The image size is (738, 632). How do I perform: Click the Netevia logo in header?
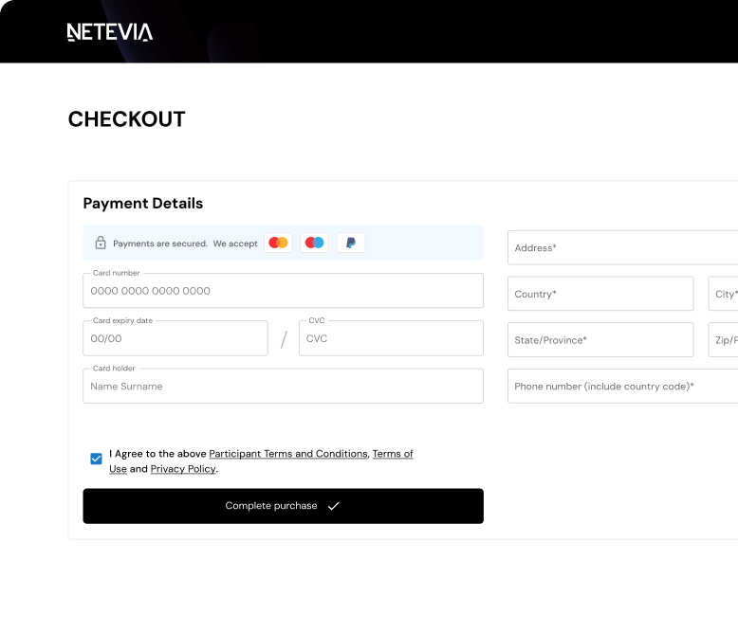110,32
